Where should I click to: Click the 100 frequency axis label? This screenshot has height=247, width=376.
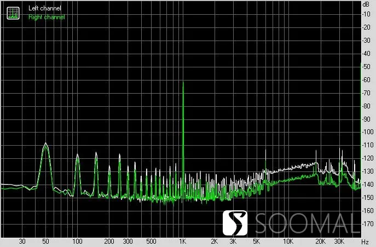tap(77, 241)
